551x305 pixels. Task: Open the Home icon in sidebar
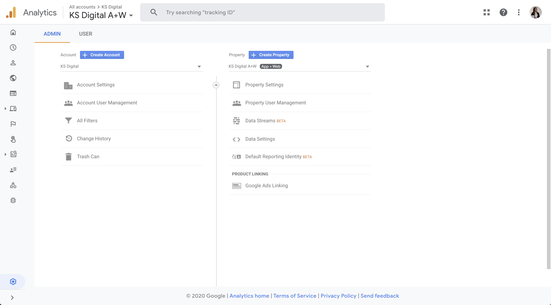point(13,32)
